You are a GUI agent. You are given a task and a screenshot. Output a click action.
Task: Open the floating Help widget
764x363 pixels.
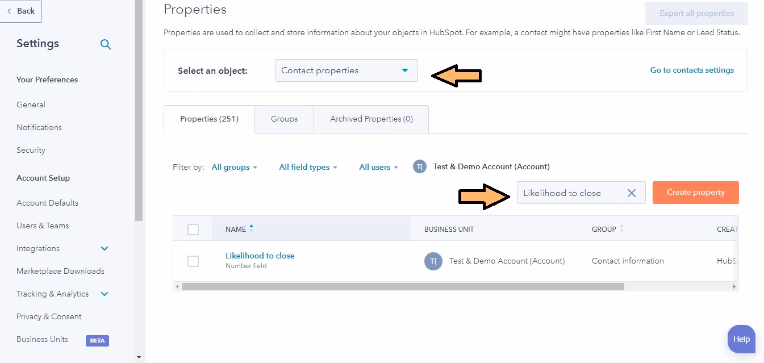point(741,339)
